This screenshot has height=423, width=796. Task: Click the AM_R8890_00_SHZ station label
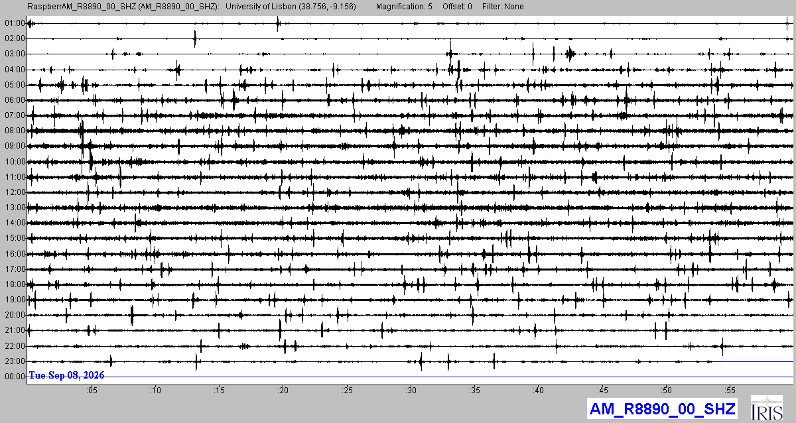[x=663, y=408]
